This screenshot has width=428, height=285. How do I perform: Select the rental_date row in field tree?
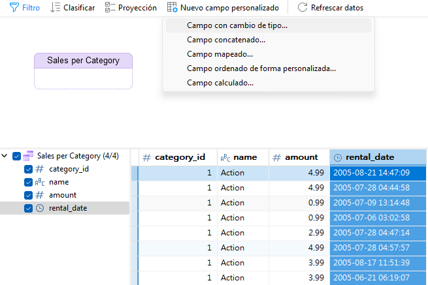(65, 208)
